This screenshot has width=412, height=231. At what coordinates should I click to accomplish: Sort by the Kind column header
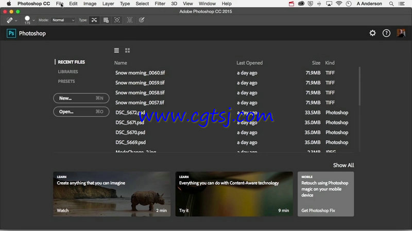click(x=330, y=63)
